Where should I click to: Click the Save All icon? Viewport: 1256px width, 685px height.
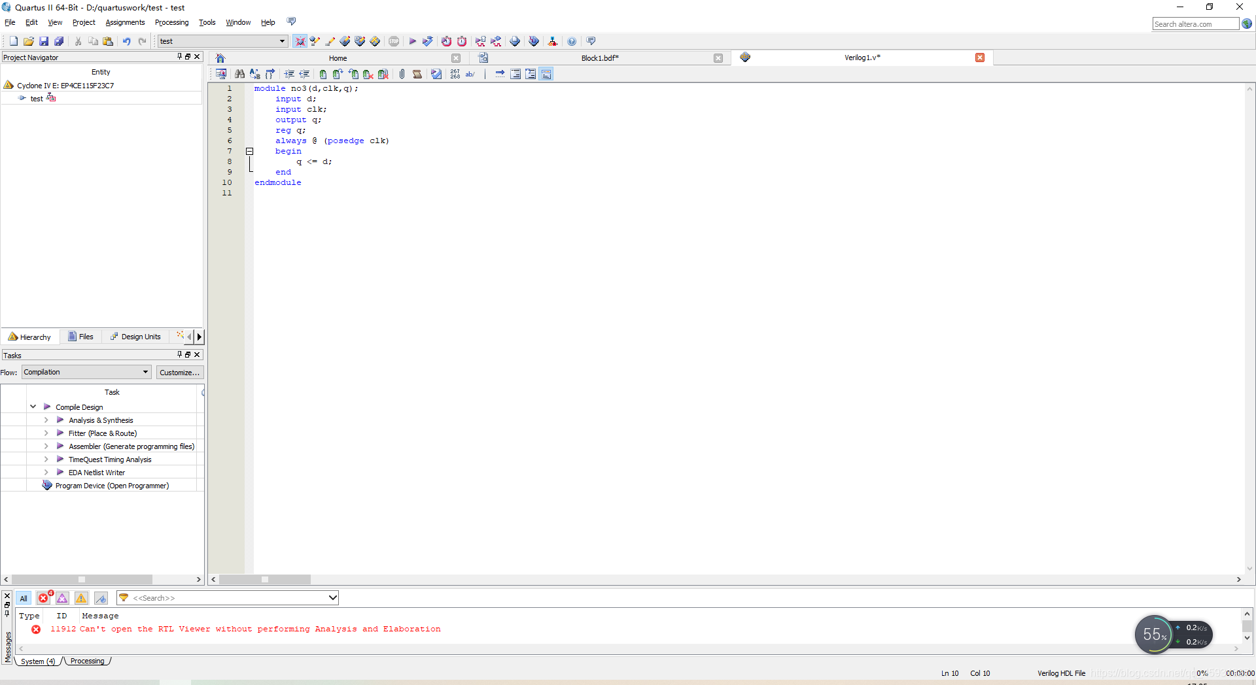[59, 41]
